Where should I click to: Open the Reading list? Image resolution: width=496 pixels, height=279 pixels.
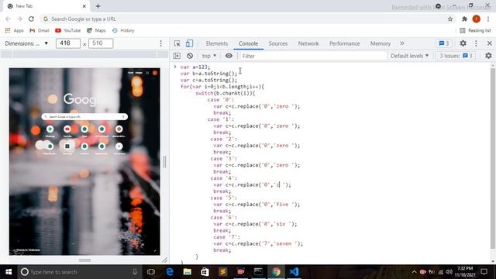click(475, 30)
